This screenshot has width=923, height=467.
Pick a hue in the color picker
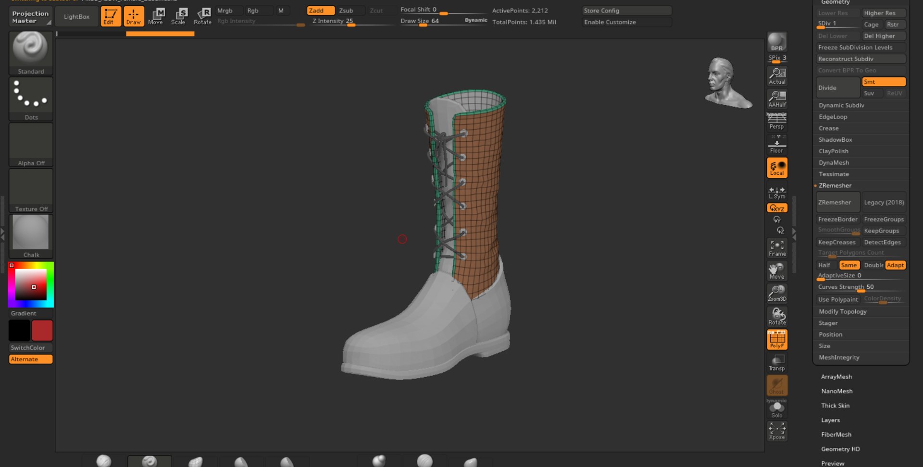(x=31, y=284)
